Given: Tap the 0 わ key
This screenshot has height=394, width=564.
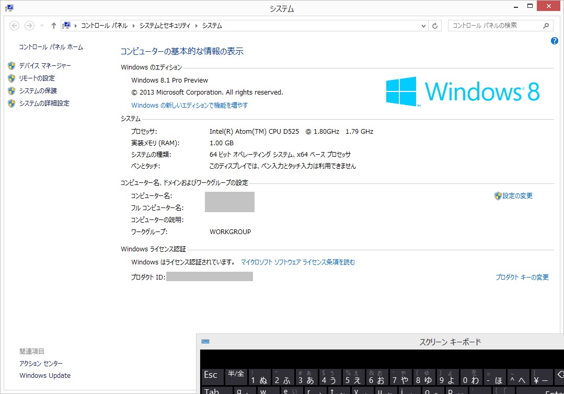Looking at the screenshot, I should (x=471, y=377).
